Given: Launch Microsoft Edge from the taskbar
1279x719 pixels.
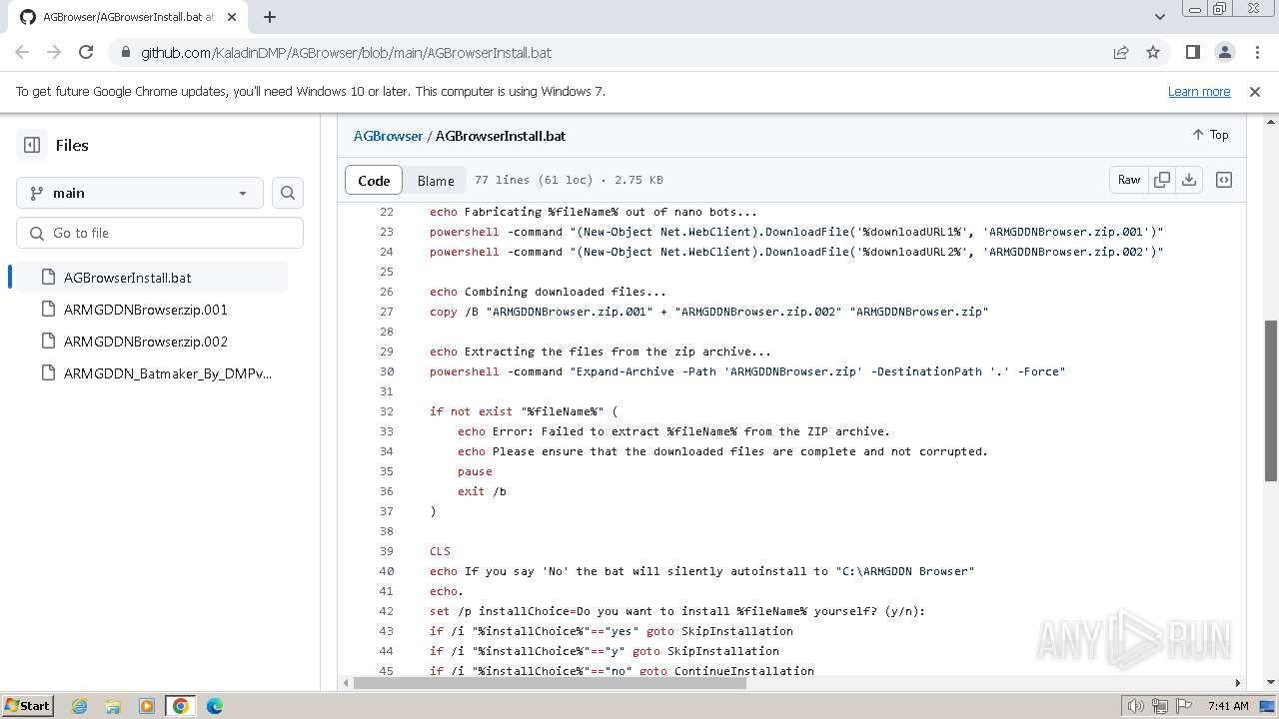Looking at the screenshot, I should coord(215,706).
